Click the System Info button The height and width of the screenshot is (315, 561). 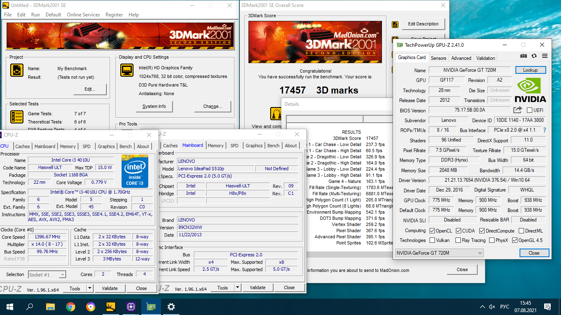point(154,107)
